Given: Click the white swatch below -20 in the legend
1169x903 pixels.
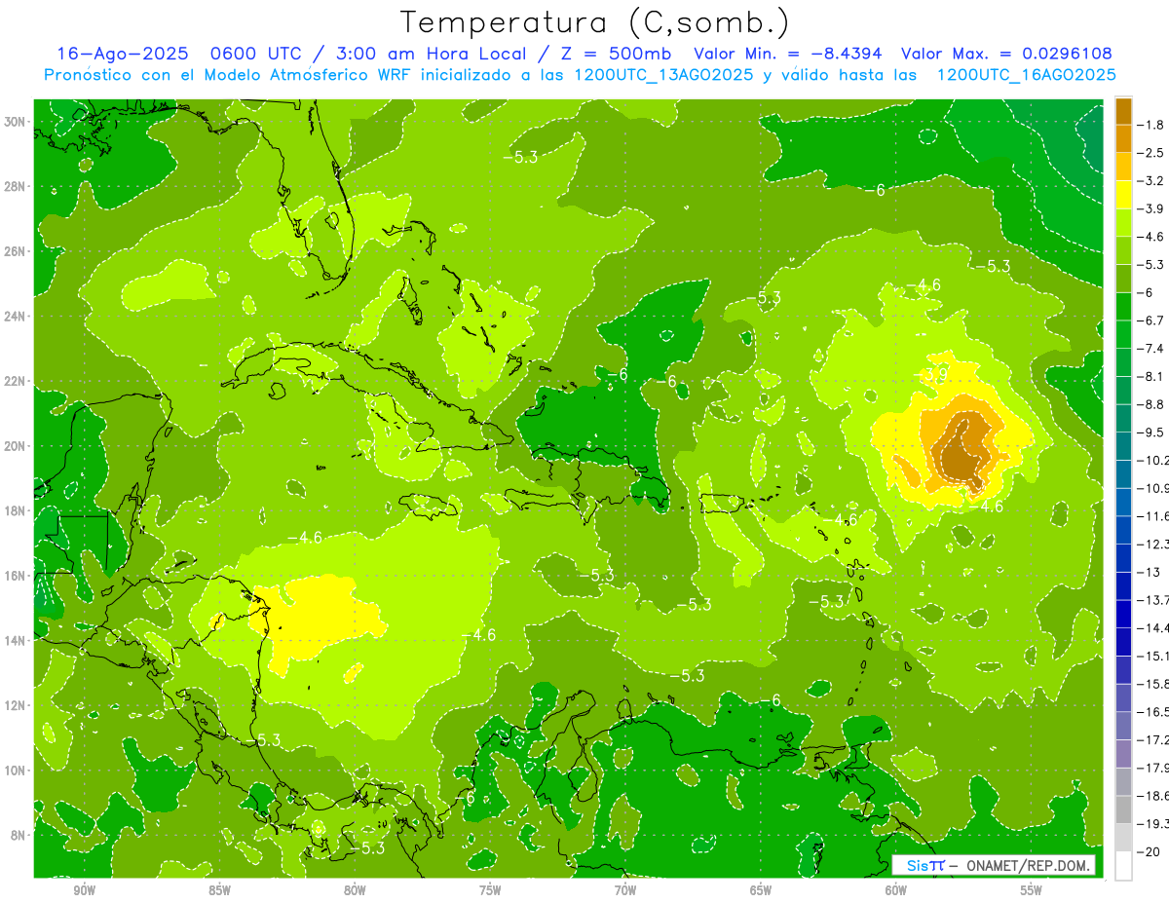Looking at the screenshot, I should 1123,866.
